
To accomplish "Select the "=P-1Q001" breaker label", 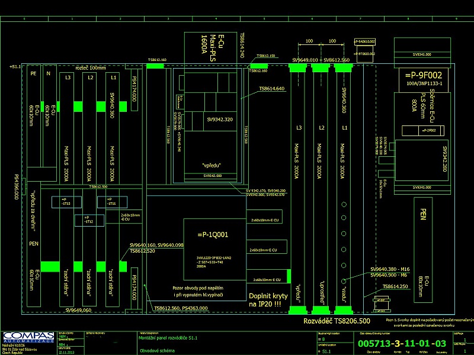I will pos(213,234).
